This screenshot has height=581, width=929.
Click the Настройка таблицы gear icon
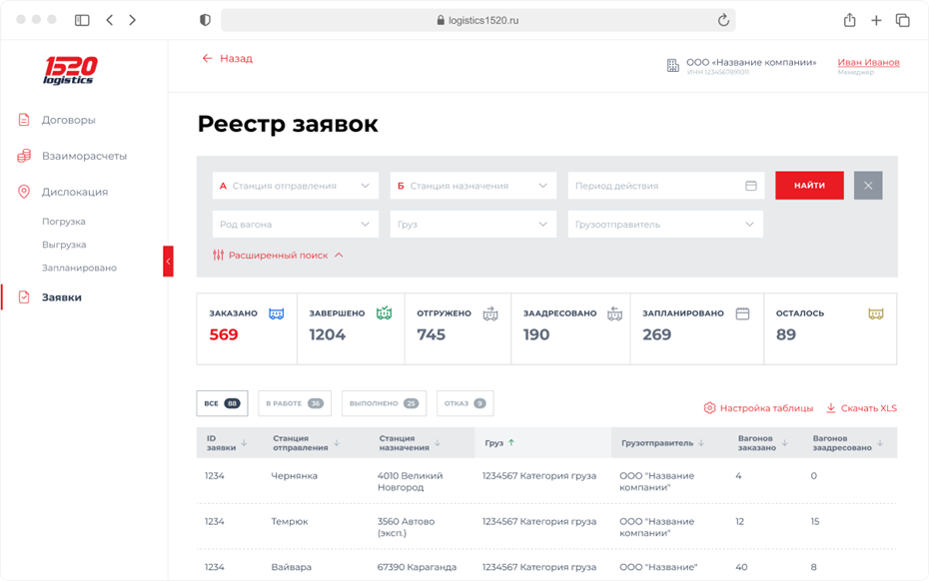pyautogui.click(x=709, y=408)
